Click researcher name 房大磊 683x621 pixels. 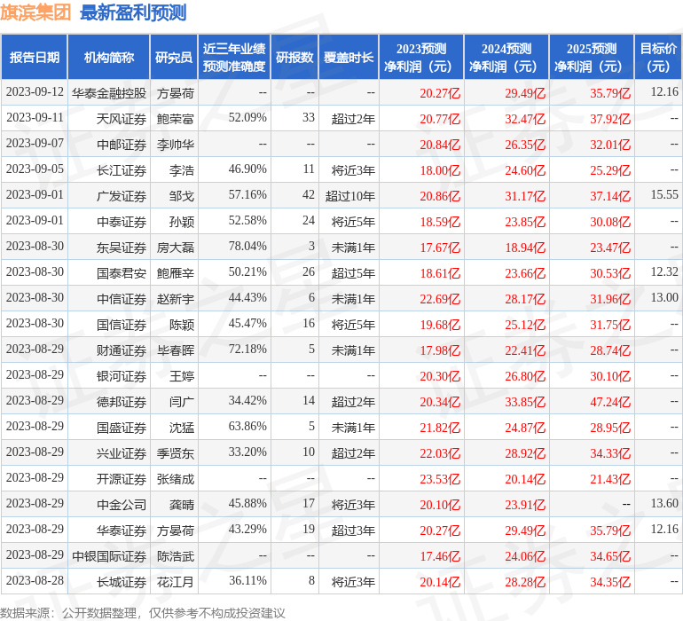[x=175, y=248]
